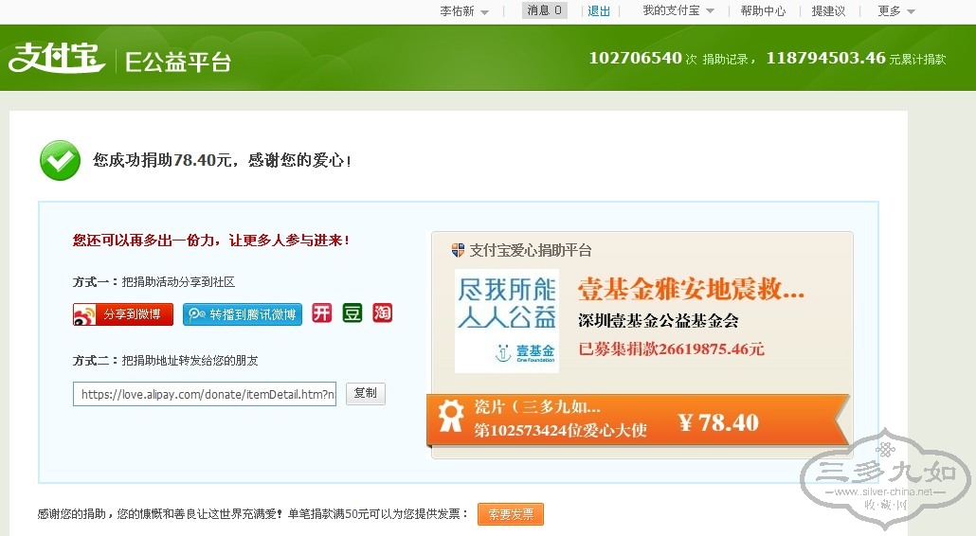Click 您成功捐助78.40元 success message
976x536 pixels.
point(222,160)
